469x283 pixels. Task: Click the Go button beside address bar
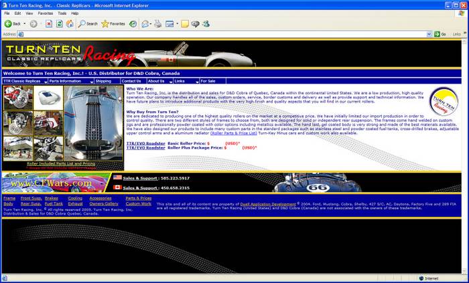[x=440, y=33]
